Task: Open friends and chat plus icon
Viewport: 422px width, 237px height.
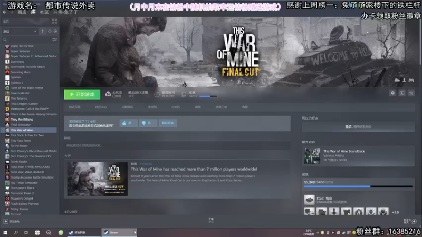Action: (x=414, y=221)
